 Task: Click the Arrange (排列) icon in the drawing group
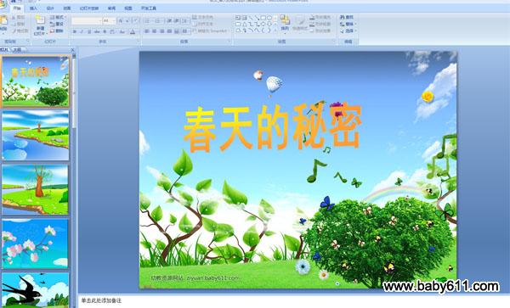point(285,23)
